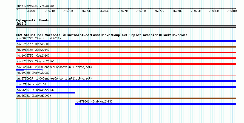Click the 76076k ruler tick label
Screen dimensions: 244x123
[x=141, y=11]
